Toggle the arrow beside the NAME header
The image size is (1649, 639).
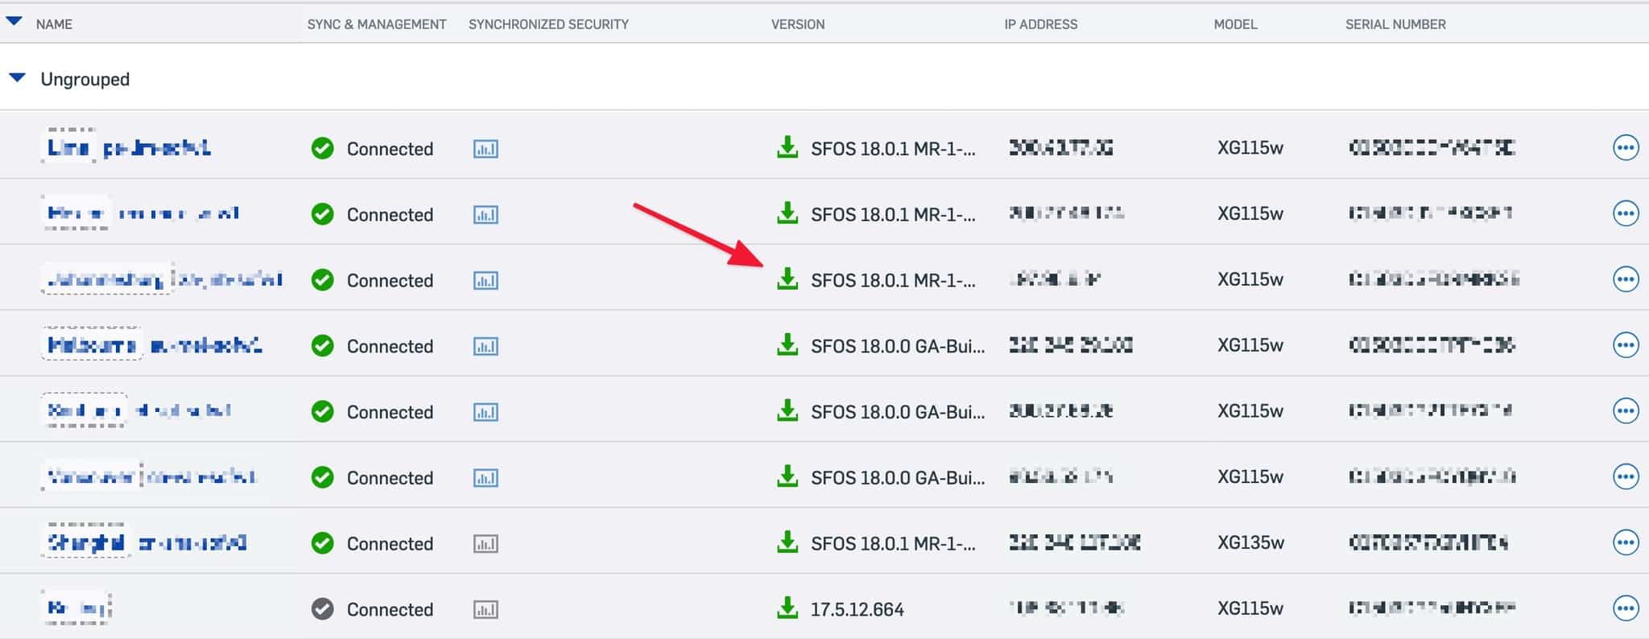(14, 22)
